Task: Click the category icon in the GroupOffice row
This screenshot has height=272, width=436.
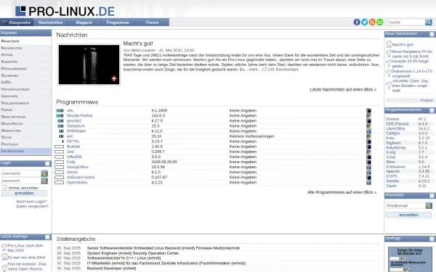Action: point(368,167)
